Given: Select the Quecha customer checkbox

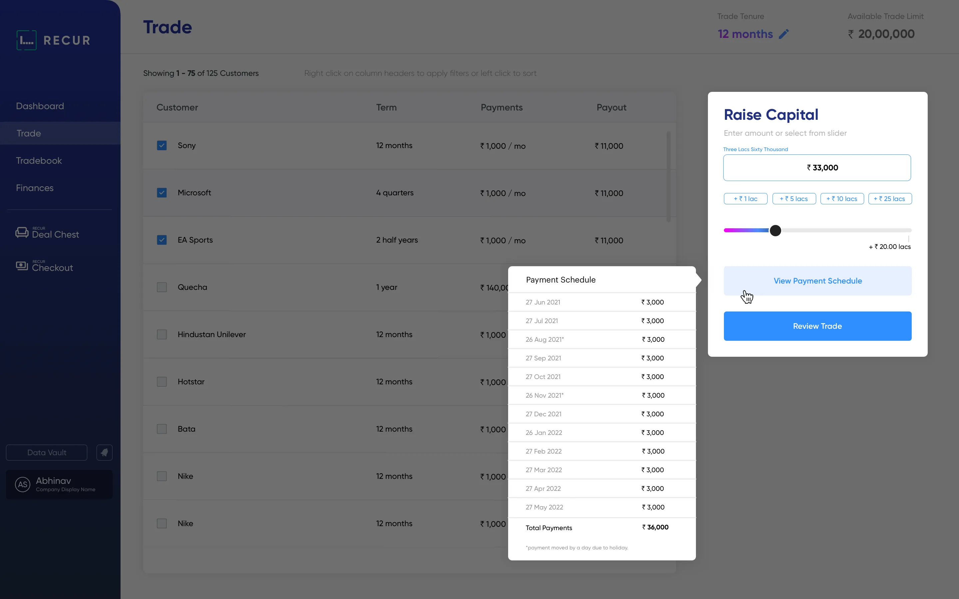Looking at the screenshot, I should (162, 287).
